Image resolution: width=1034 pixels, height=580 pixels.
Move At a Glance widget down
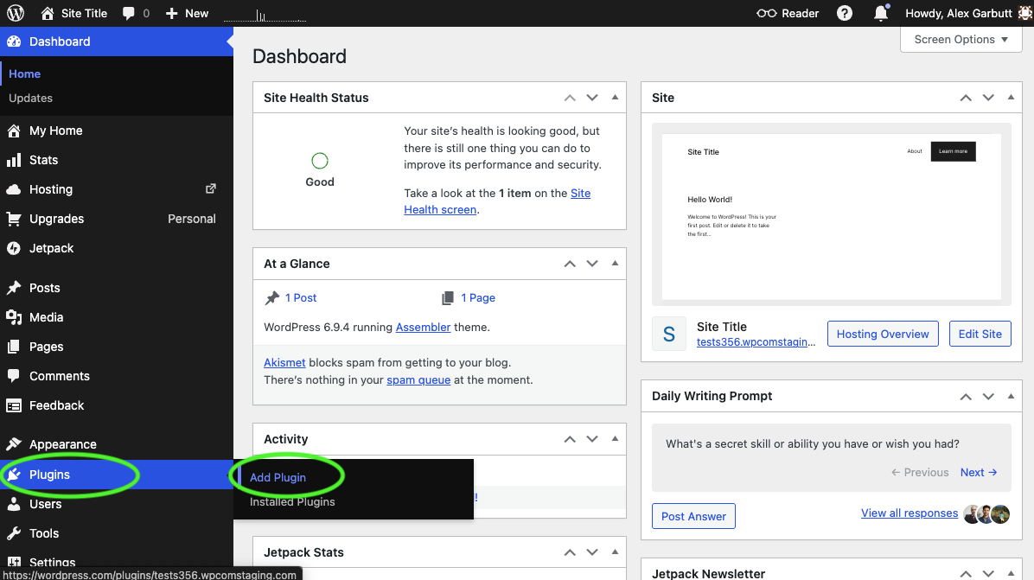point(592,264)
